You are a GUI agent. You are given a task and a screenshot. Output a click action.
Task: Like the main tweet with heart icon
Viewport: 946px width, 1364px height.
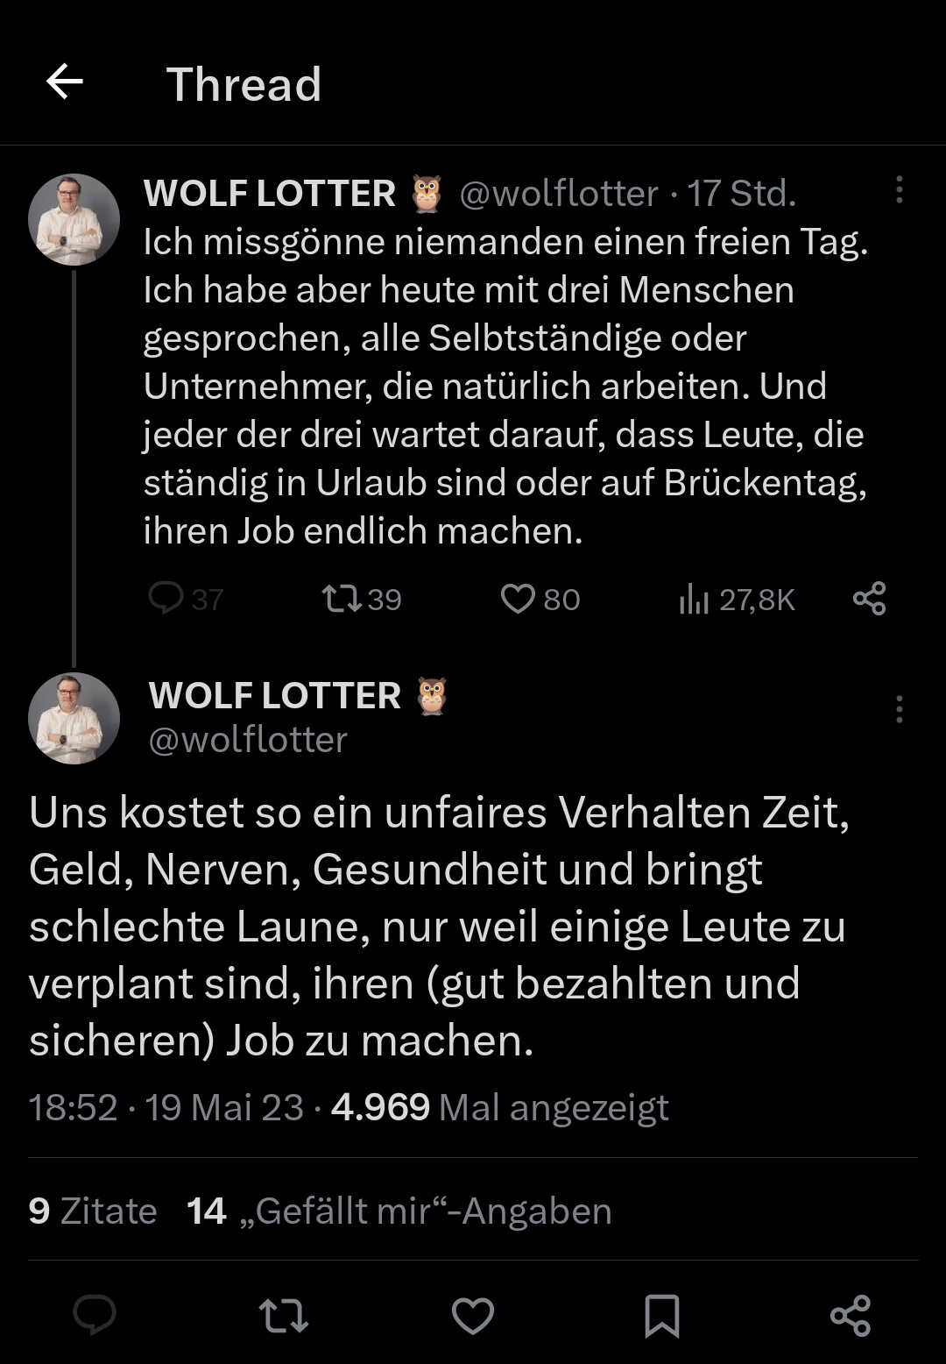click(x=473, y=1315)
